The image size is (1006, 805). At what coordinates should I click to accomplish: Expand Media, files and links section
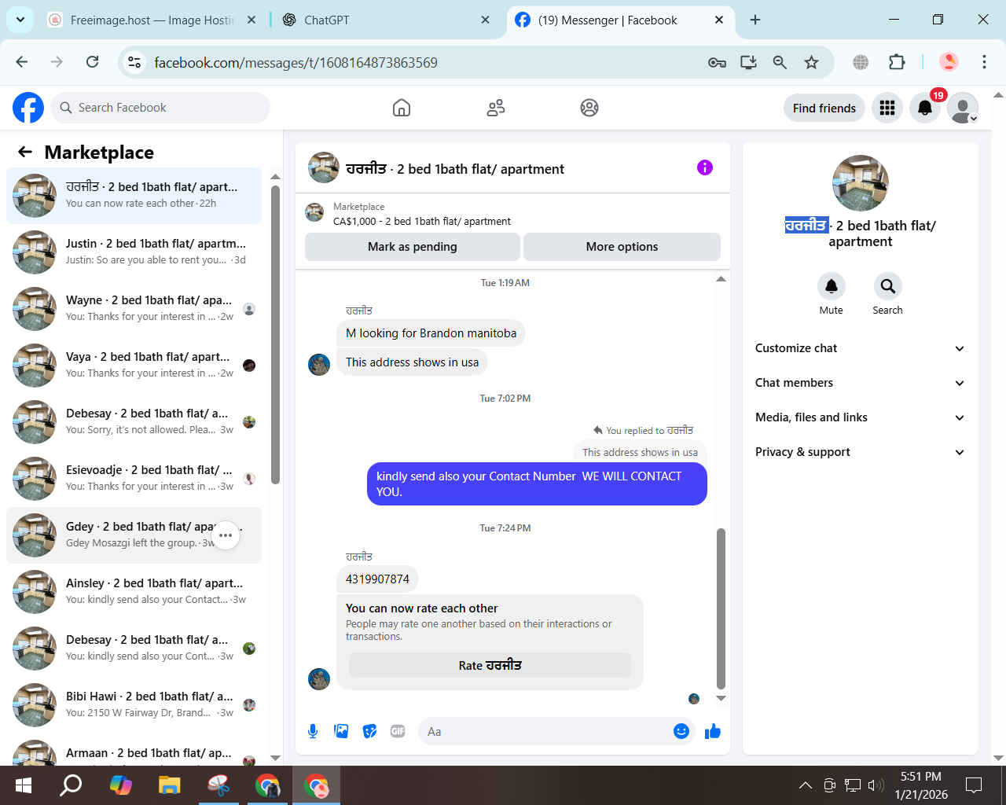tap(860, 417)
